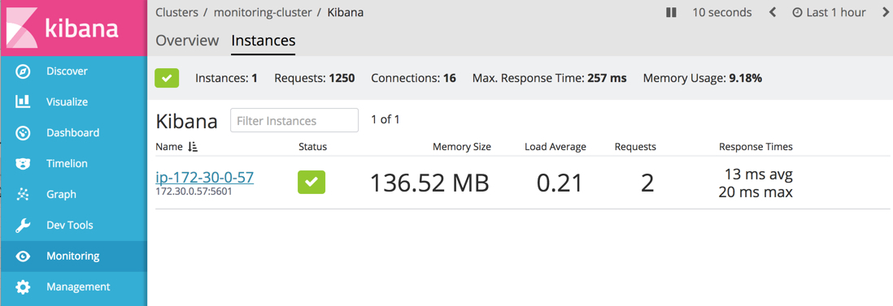
Task: Sort by Response Times column header
Action: (x=756, y=147)
